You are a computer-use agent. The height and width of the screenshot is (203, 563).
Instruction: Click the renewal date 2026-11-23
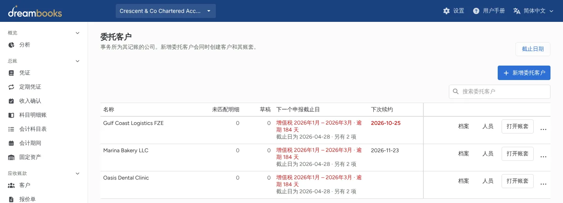pos(385,150)
